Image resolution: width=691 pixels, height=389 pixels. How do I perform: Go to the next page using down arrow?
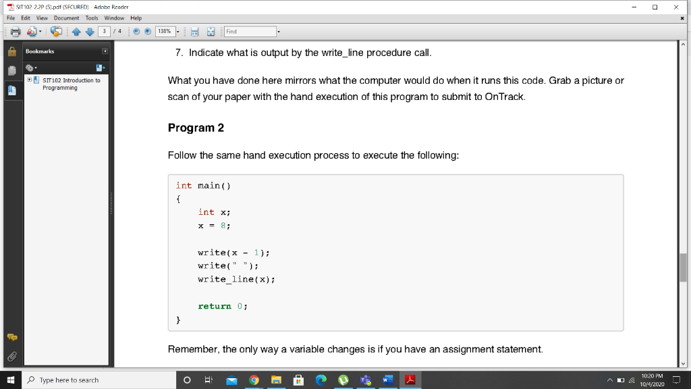90,30
